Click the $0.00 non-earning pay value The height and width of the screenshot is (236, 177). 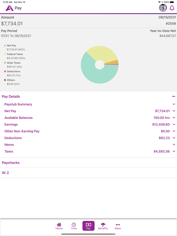165,131
